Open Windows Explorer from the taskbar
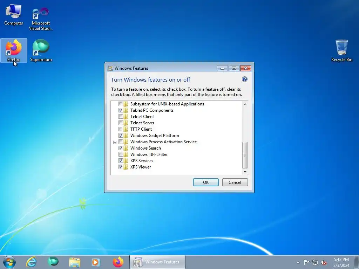This screenshot has width=359, height=269. coord(75,262)
